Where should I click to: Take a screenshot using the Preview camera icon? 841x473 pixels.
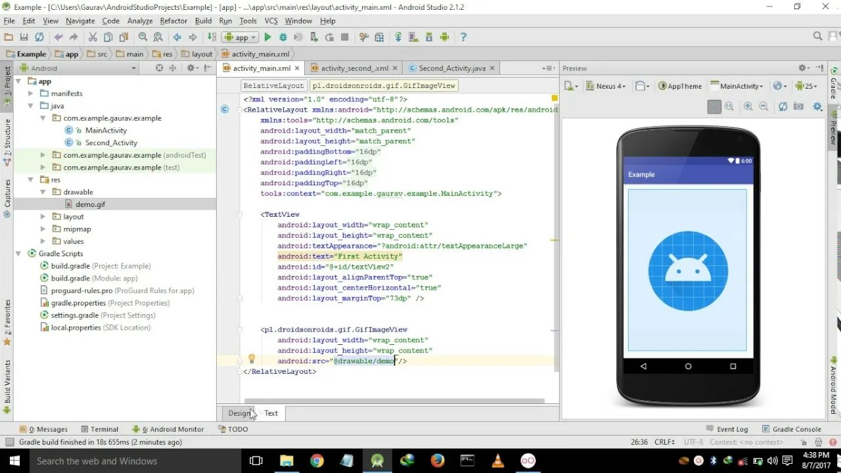[798, 106]
